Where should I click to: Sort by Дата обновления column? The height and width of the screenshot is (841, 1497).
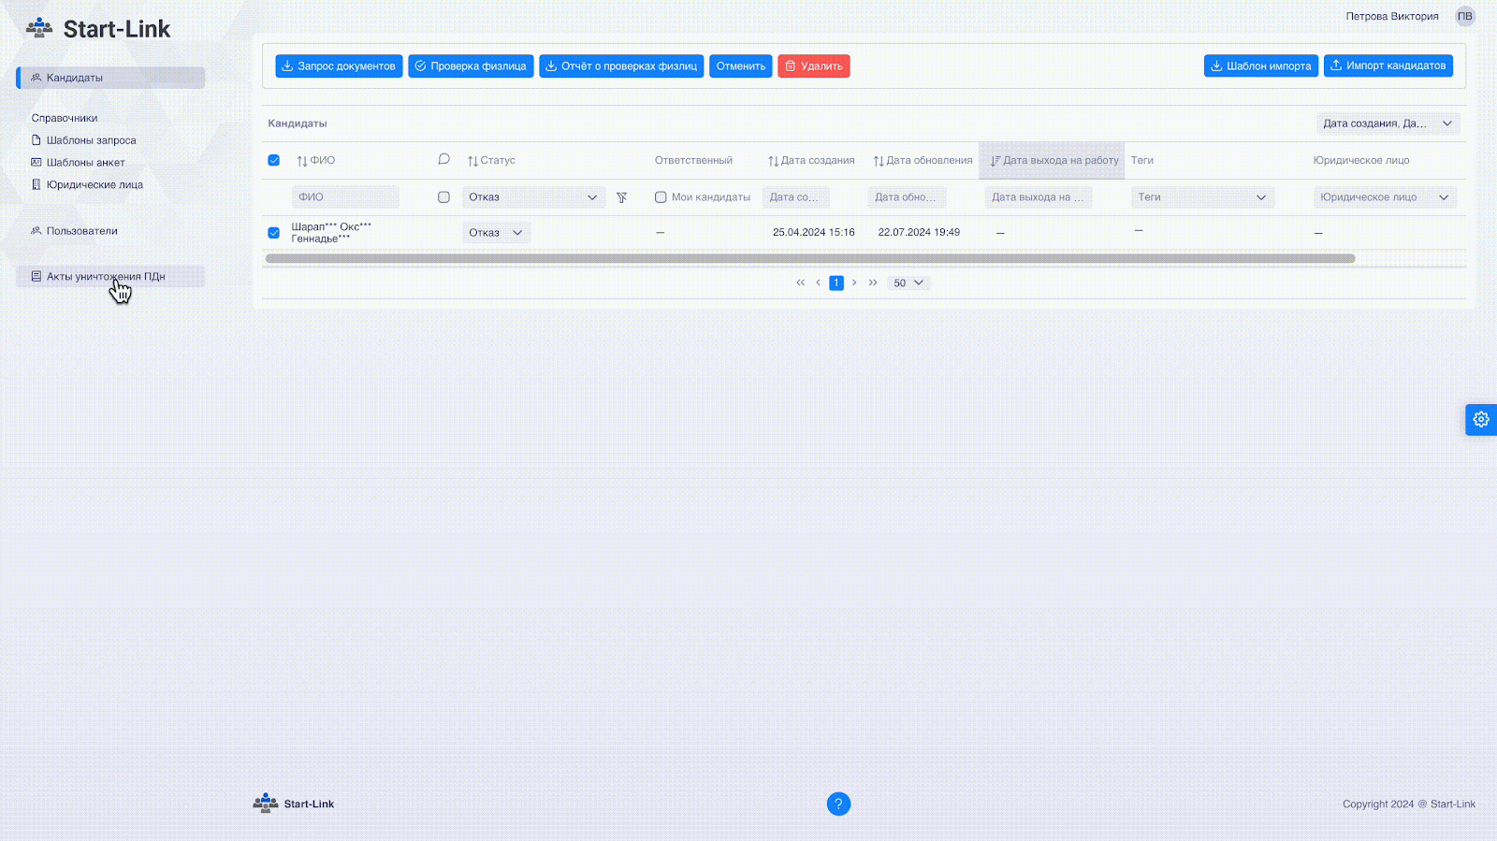point(923,161)
